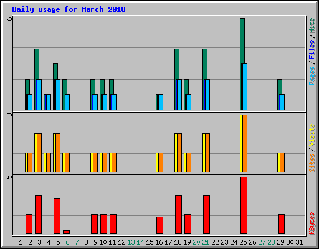The width and height of the screenshot is (319, 249).
Task: Click day label "23" on the axis
Action: (x=224, y=242)
